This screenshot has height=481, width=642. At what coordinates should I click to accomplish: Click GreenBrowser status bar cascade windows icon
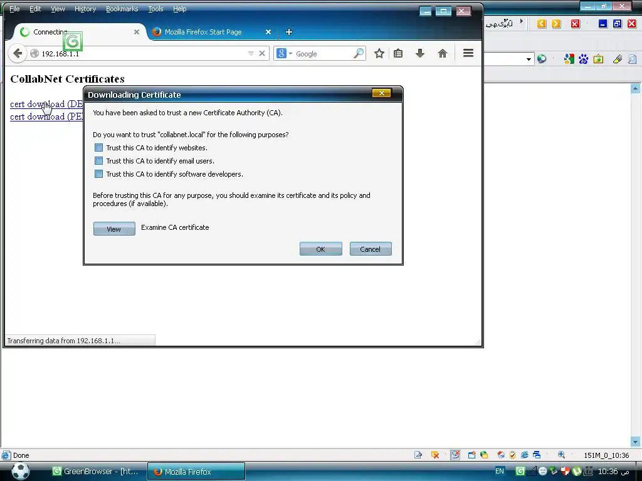point(537,455)
